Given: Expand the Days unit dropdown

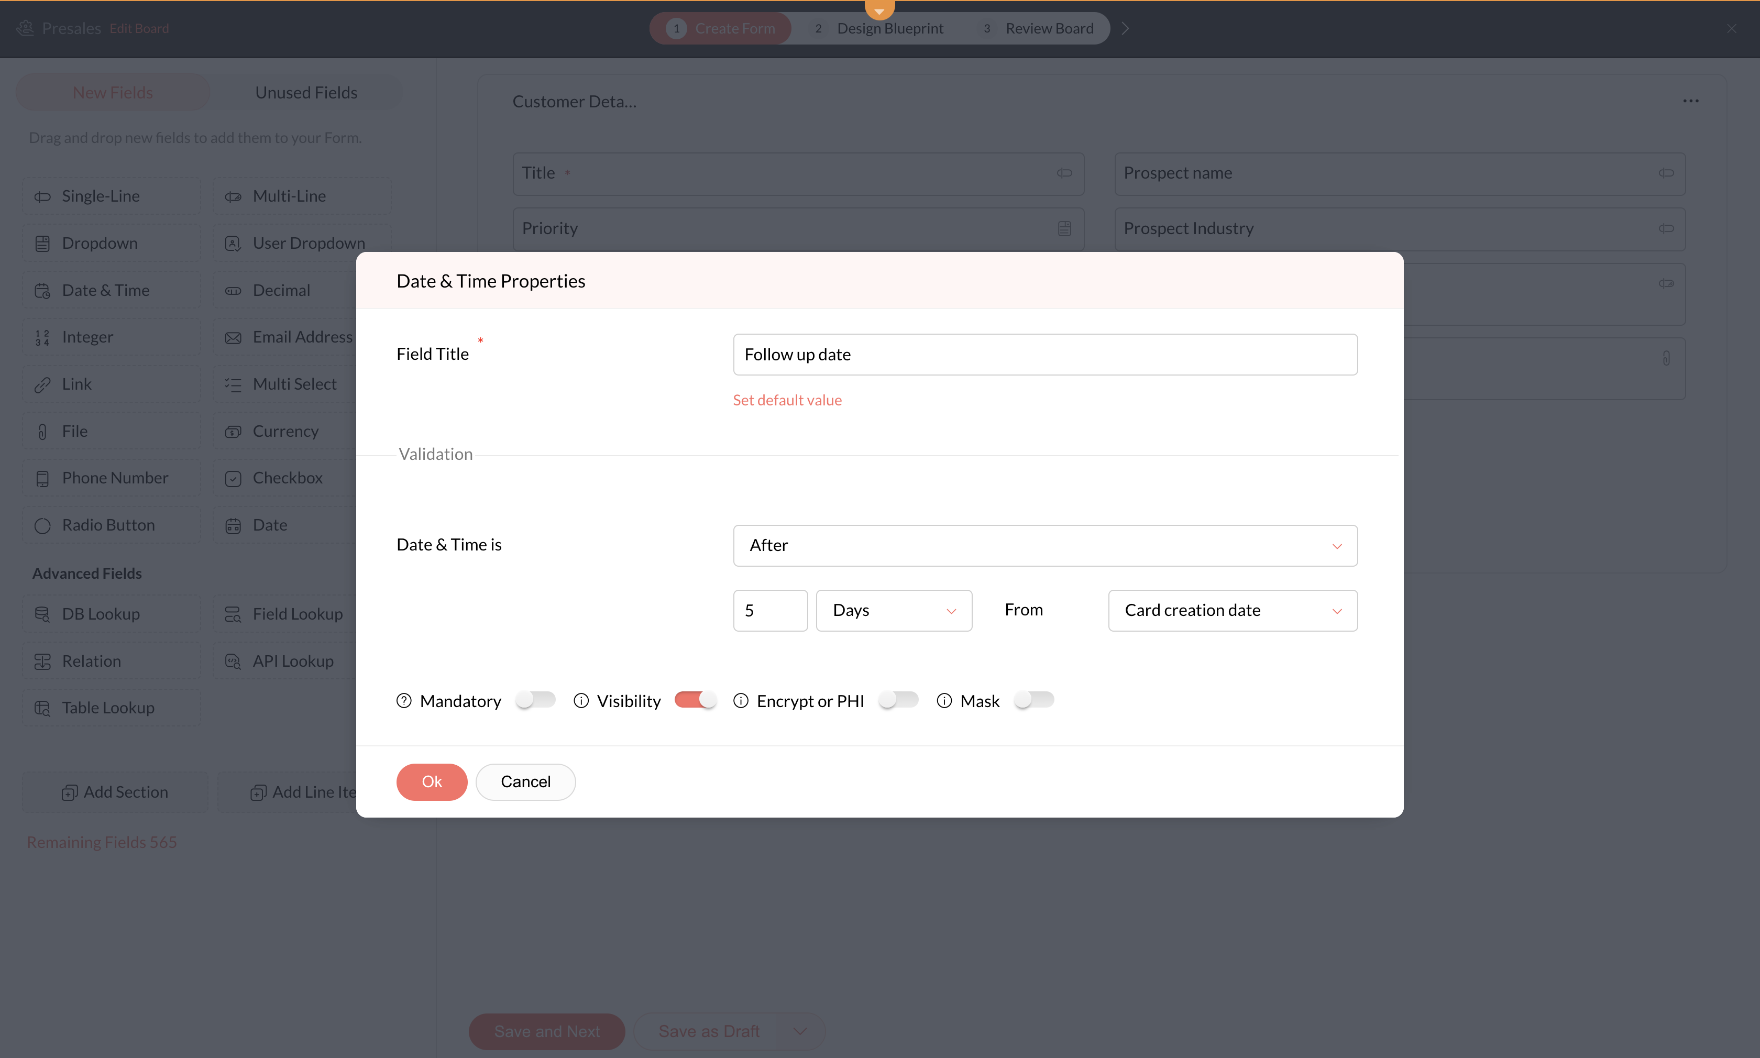Looking at the screenshot, I should tap(893, 610).
